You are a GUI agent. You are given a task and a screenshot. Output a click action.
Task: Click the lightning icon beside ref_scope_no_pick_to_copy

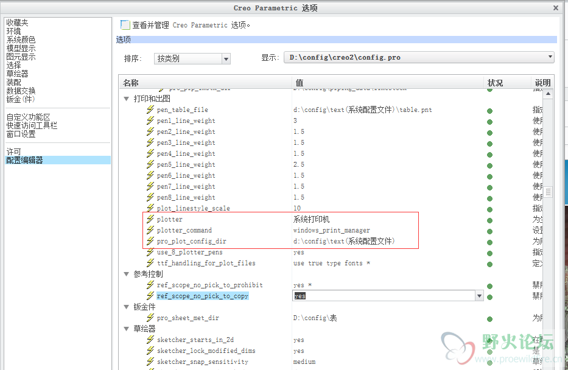pyautogui.click(x=150, y=295)
